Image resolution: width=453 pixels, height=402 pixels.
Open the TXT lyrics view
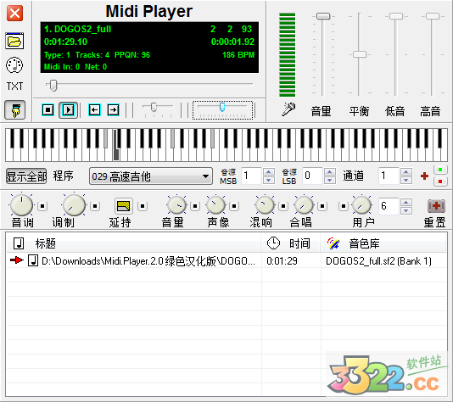point(14,86)
